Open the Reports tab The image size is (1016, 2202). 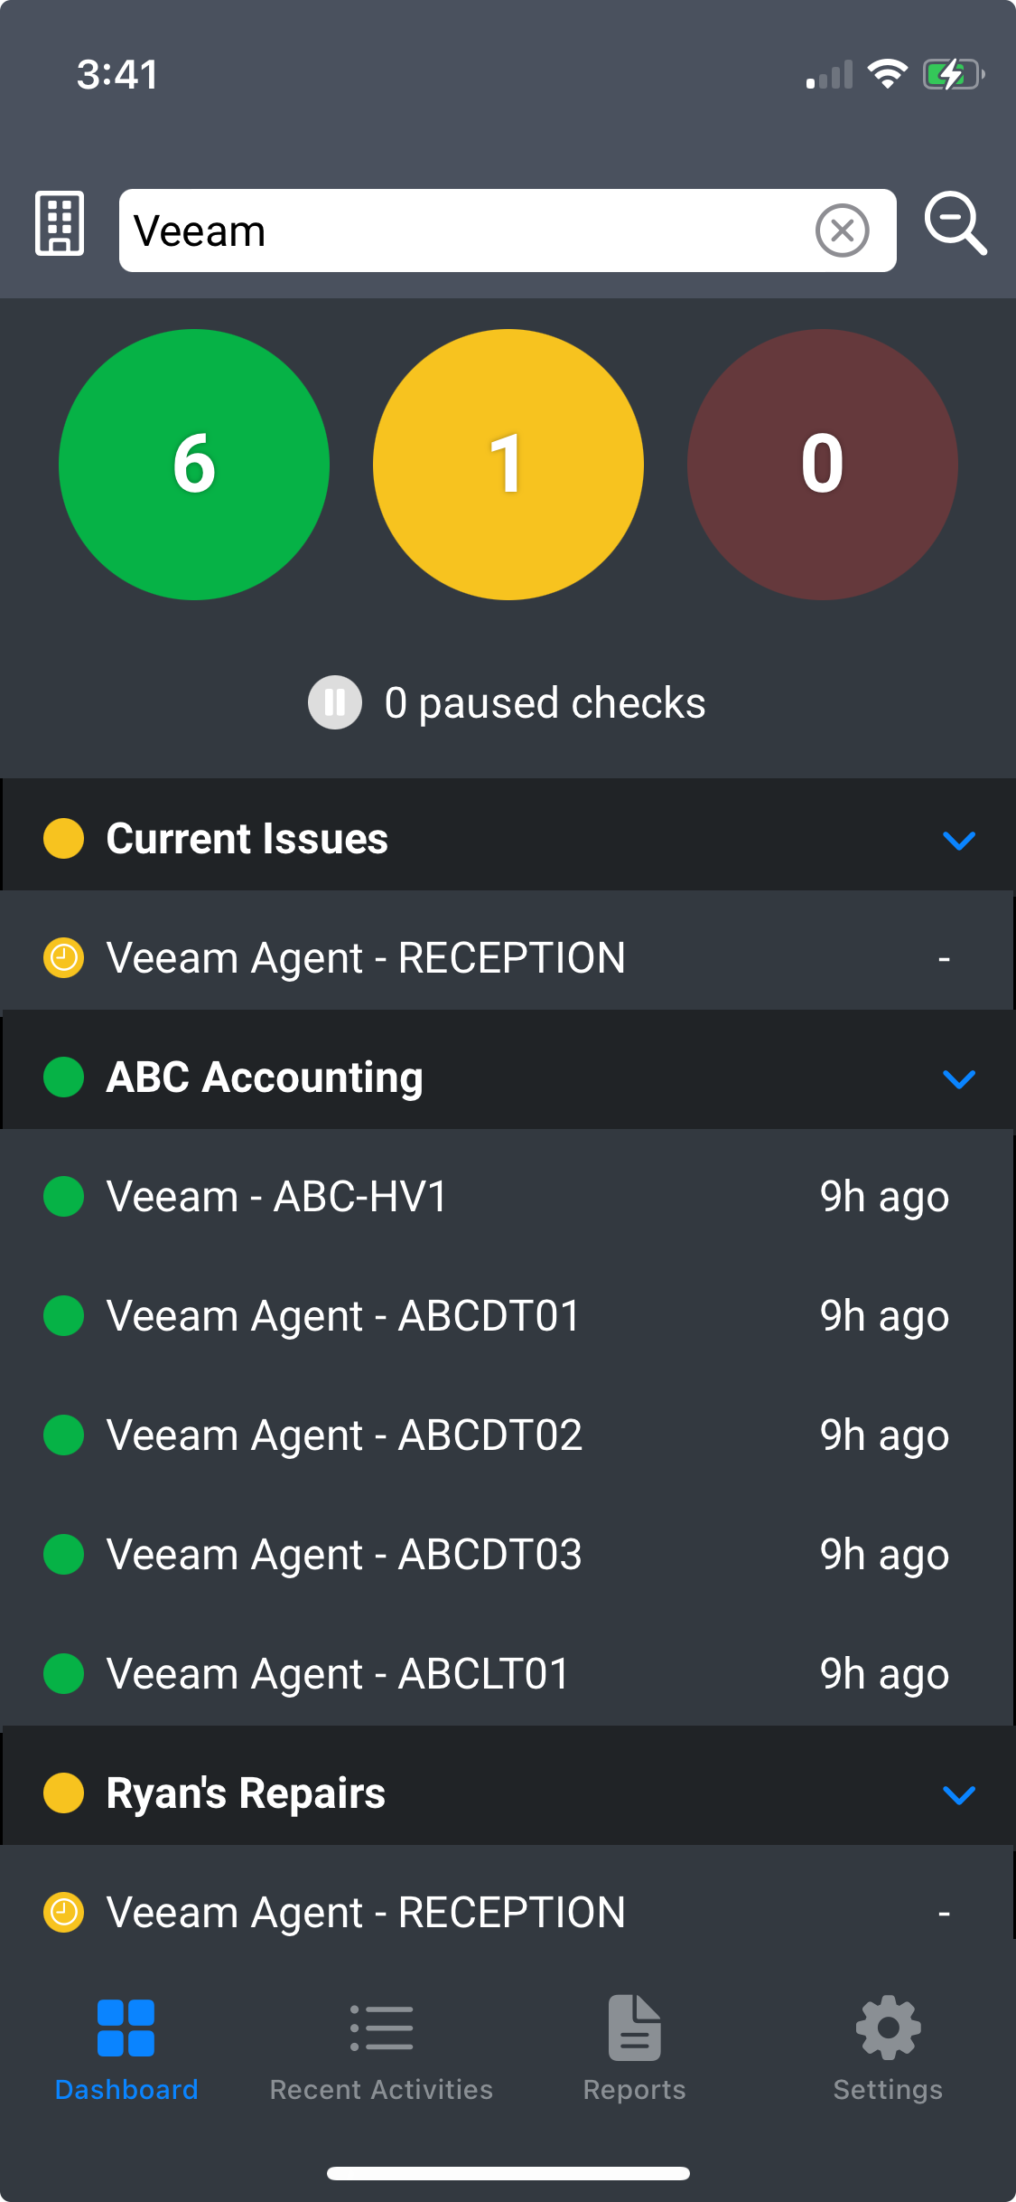pos(634,2047)
